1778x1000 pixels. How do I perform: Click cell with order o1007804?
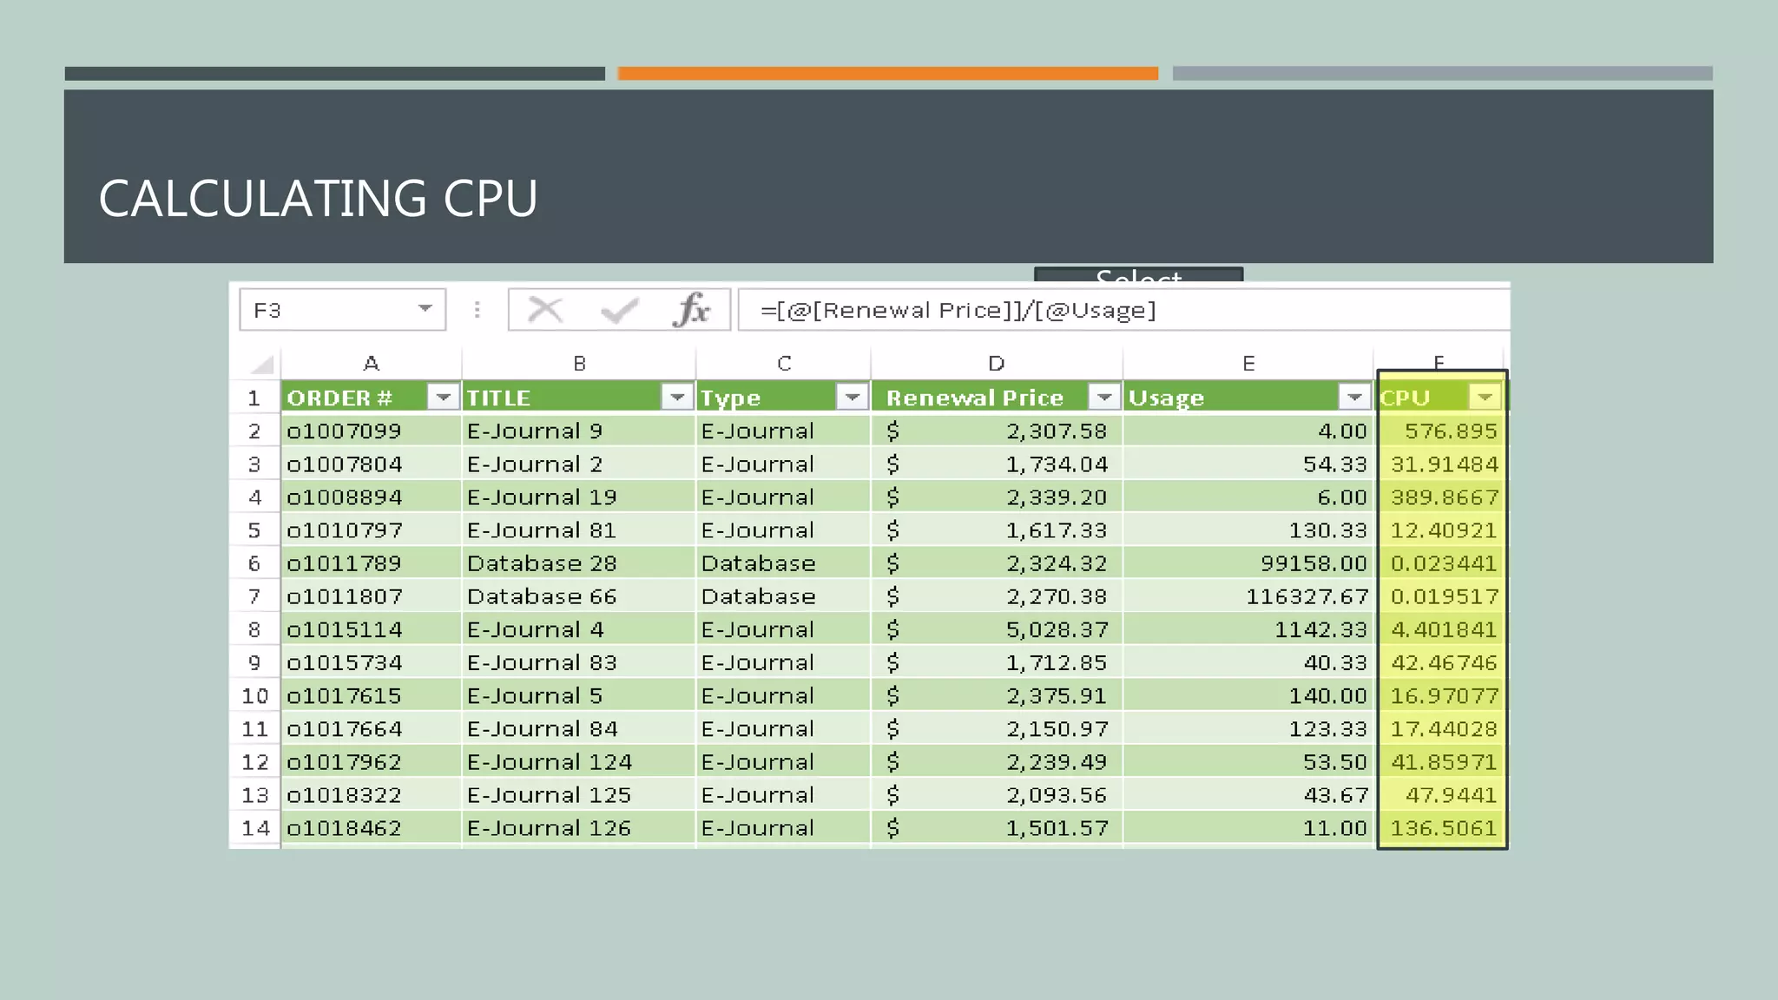click(x=371, y=464)
